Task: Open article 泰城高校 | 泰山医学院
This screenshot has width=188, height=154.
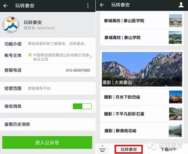Action: coord(142,21)
